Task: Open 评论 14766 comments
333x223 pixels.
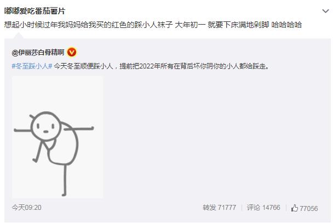Action: pyautogui.click(x=263, y=208)
